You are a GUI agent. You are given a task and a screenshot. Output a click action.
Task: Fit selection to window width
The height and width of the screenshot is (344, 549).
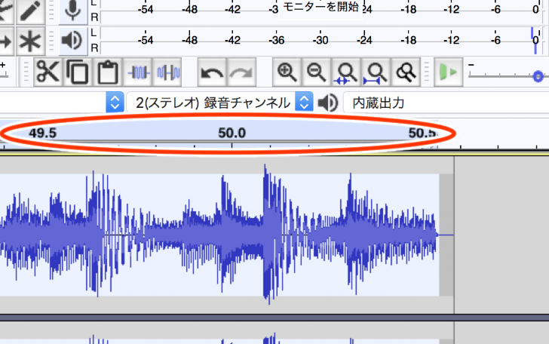coord(346,72)
